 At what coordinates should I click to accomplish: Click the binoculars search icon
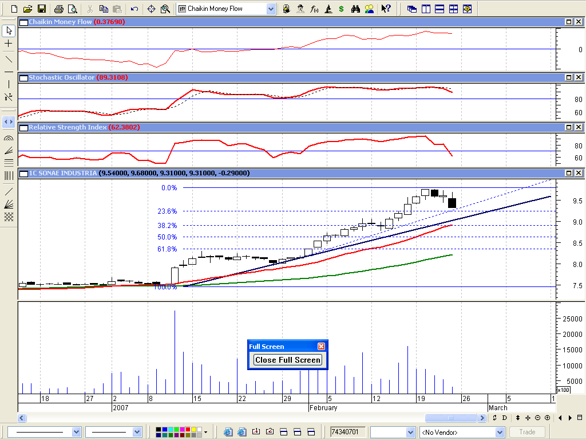355,9
